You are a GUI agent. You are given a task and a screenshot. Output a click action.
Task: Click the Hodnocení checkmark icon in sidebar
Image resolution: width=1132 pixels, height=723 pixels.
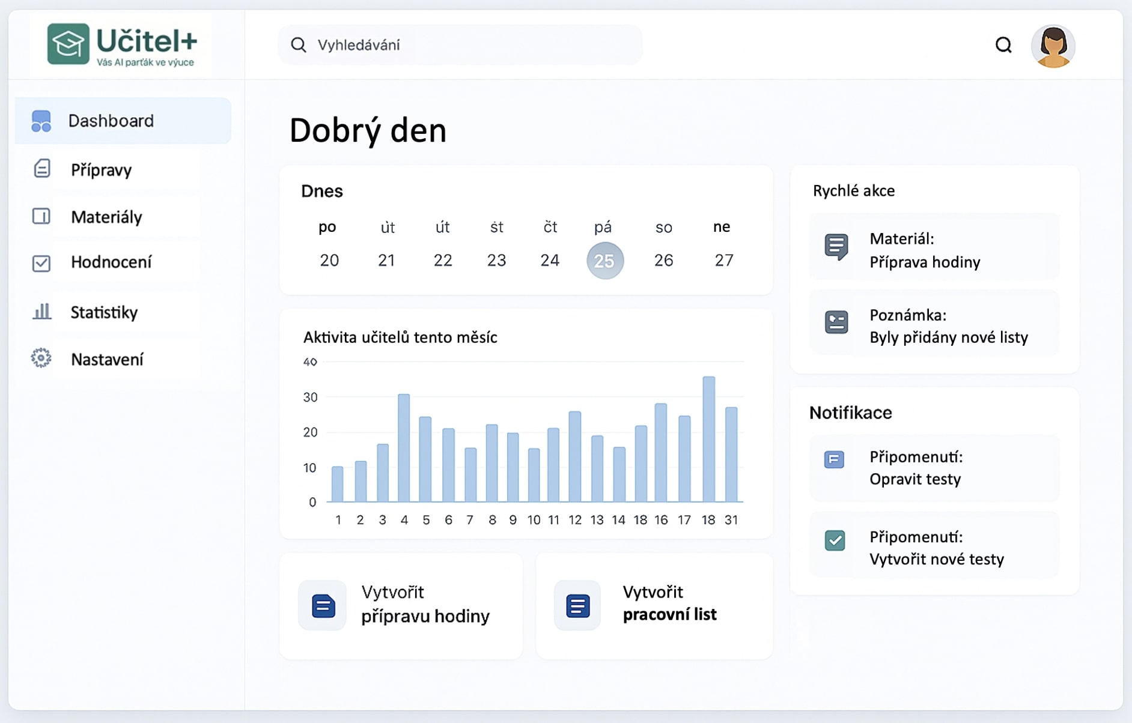pos(41,263)
